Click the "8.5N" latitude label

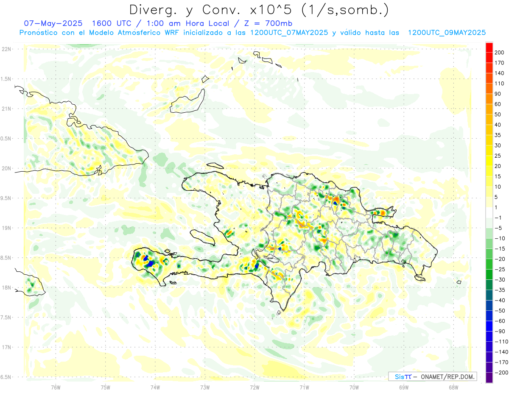pos(6,258)
